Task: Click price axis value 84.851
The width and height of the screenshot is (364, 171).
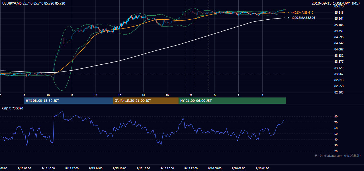Action: point(339,31)
